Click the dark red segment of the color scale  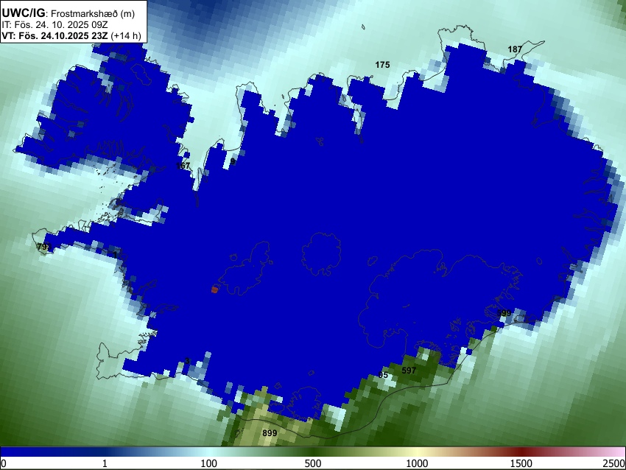click(x=521, y=452)
